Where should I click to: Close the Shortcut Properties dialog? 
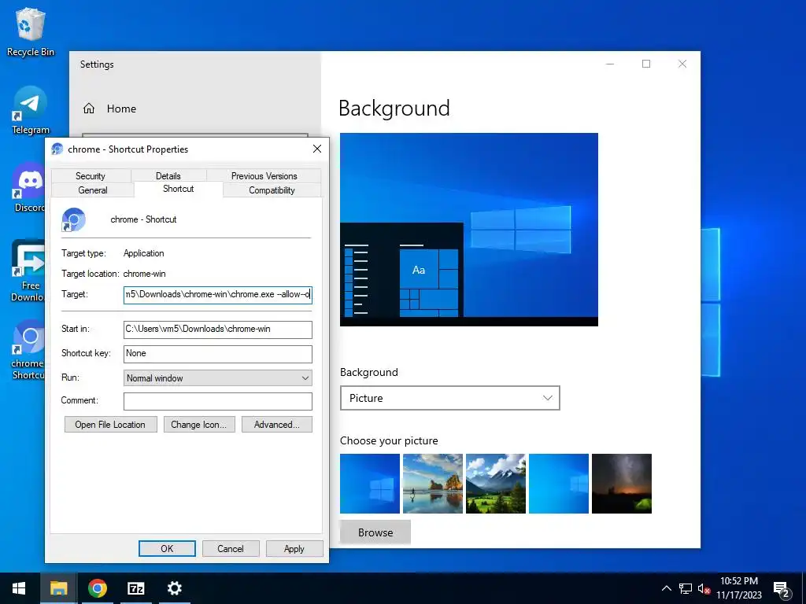[317, 149]
